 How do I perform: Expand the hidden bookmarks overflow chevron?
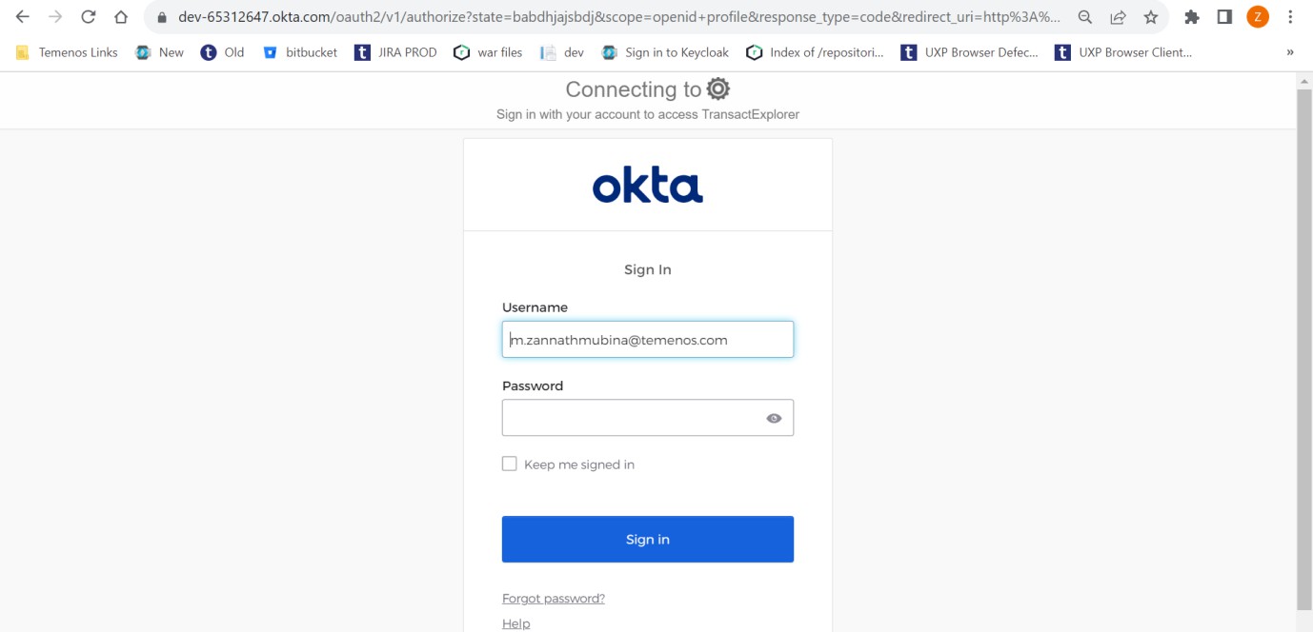point(1290,52)
